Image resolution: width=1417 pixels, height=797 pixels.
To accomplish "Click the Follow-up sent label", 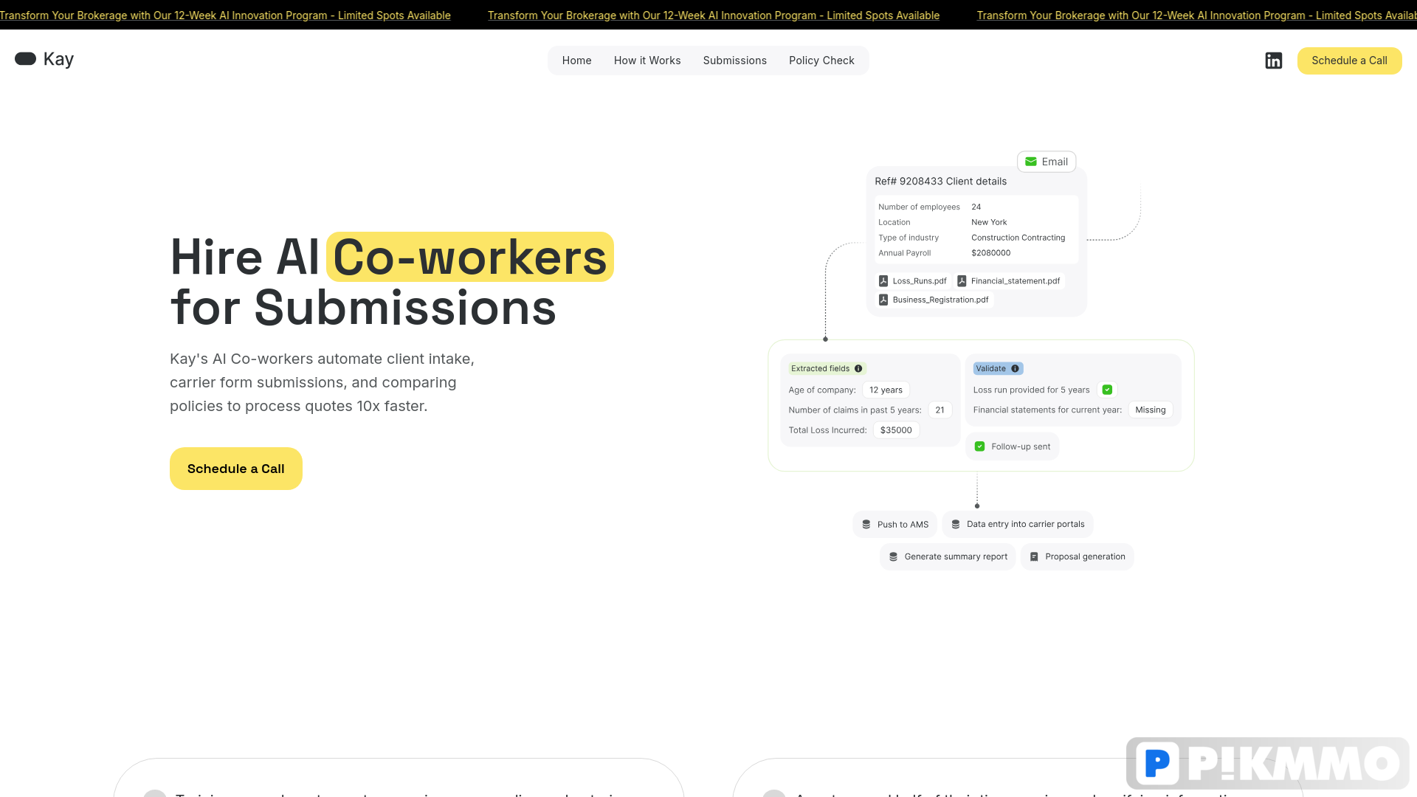I will click(1021, 446).
